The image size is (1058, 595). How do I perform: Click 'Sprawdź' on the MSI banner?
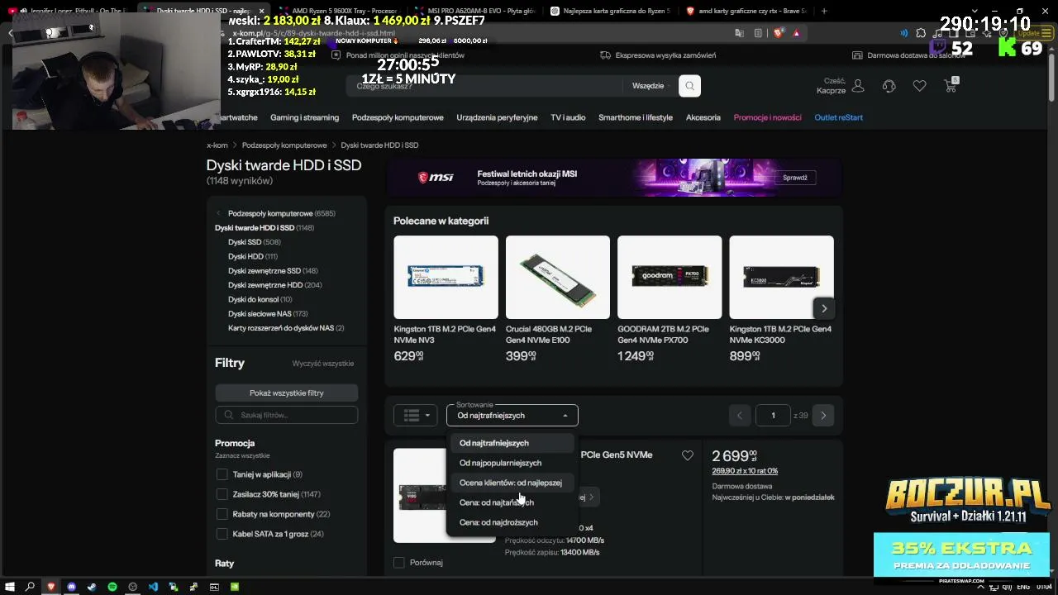pos(795,178)
